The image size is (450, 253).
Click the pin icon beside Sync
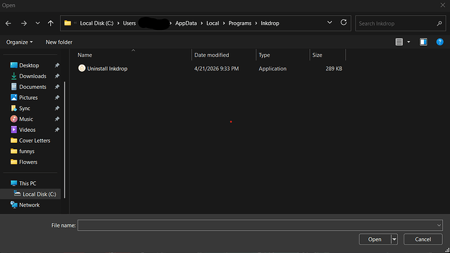click(57, 108)
